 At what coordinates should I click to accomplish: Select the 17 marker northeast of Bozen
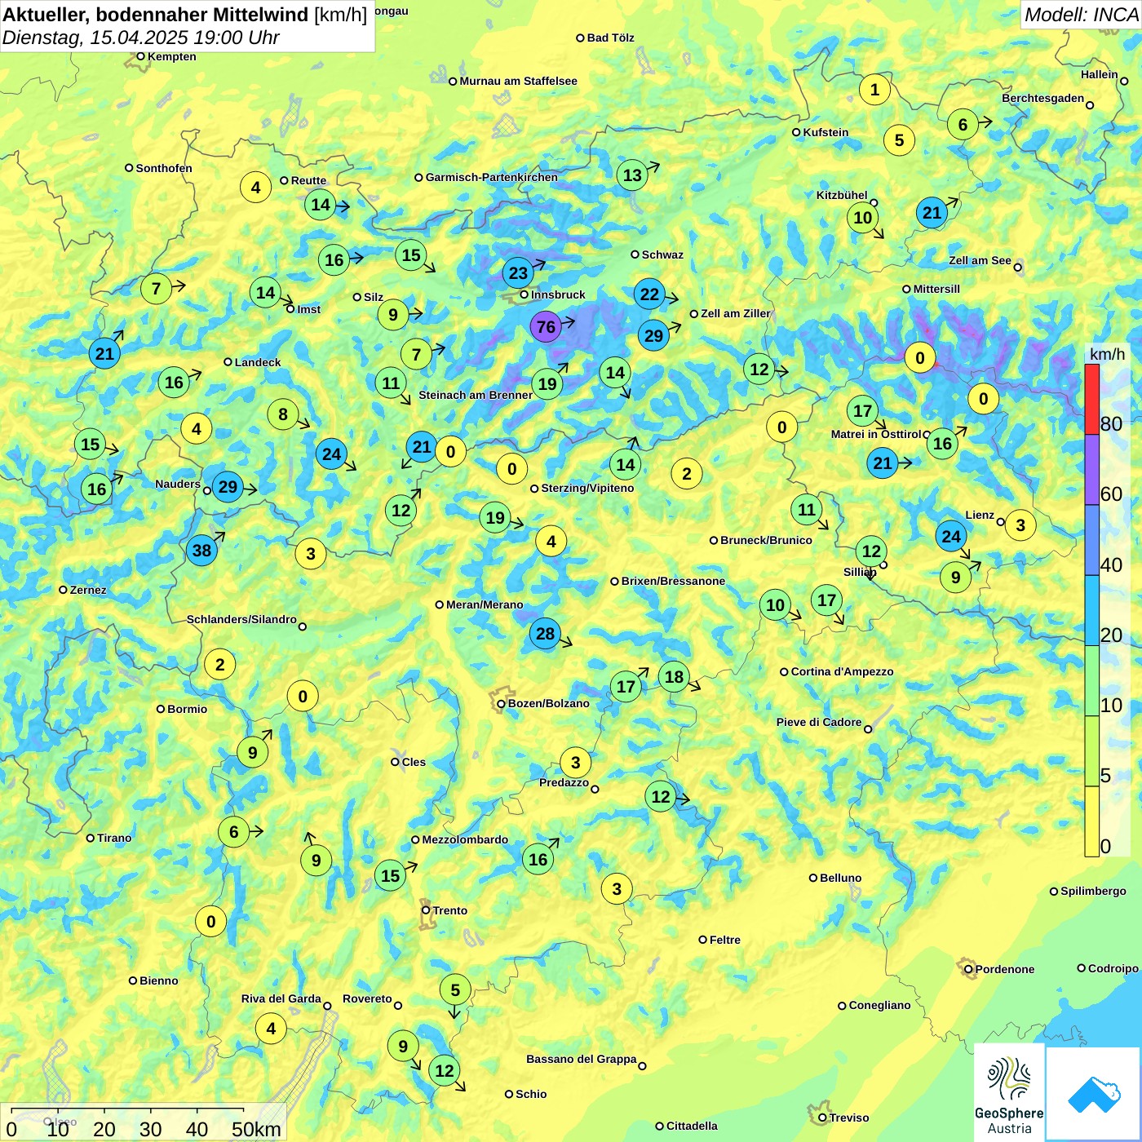tap(626, 687)
